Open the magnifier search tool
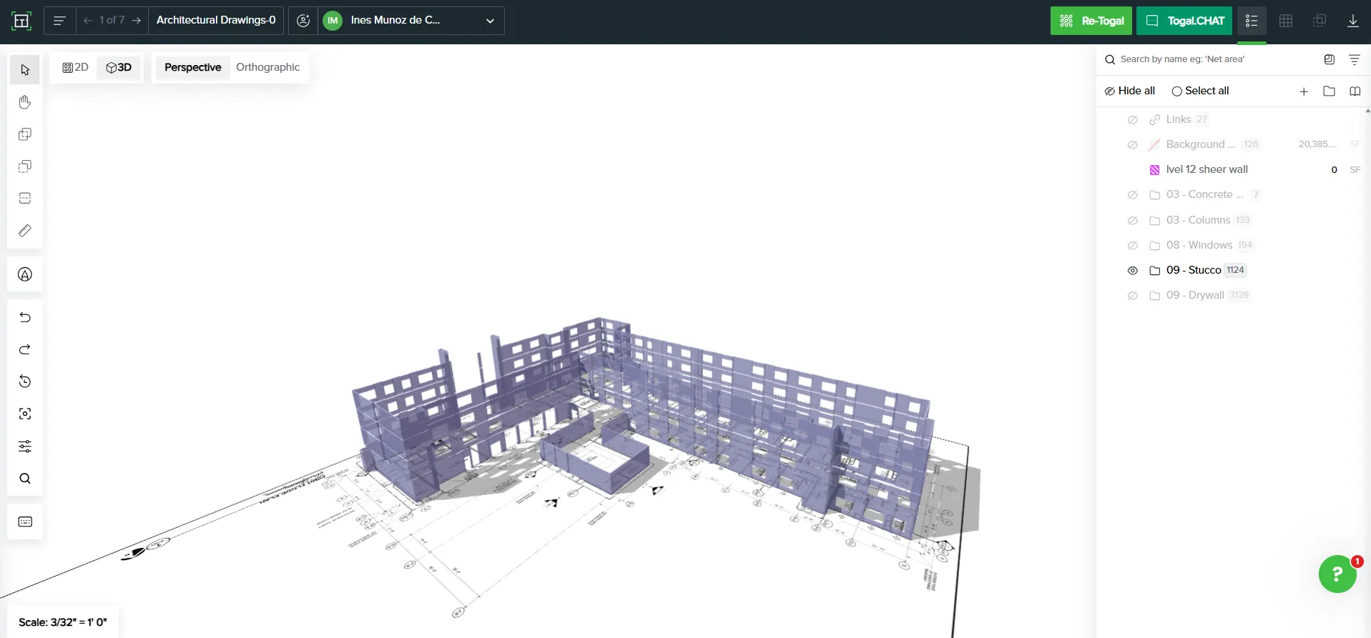Viewport: 1371px width, 638px height. pos(25,479)
